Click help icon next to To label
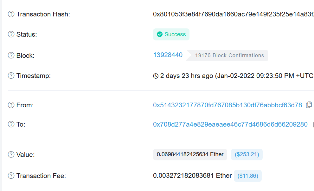 (x=11, y=124)
